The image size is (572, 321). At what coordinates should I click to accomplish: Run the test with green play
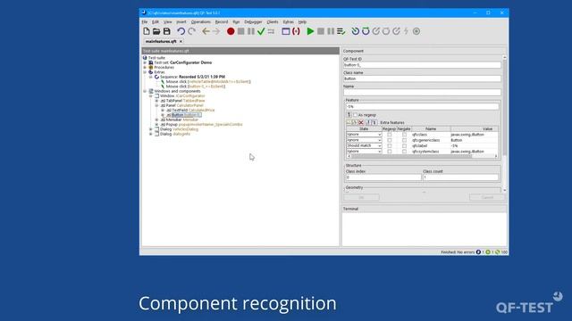pyautogui.click(x=310, y=31)
